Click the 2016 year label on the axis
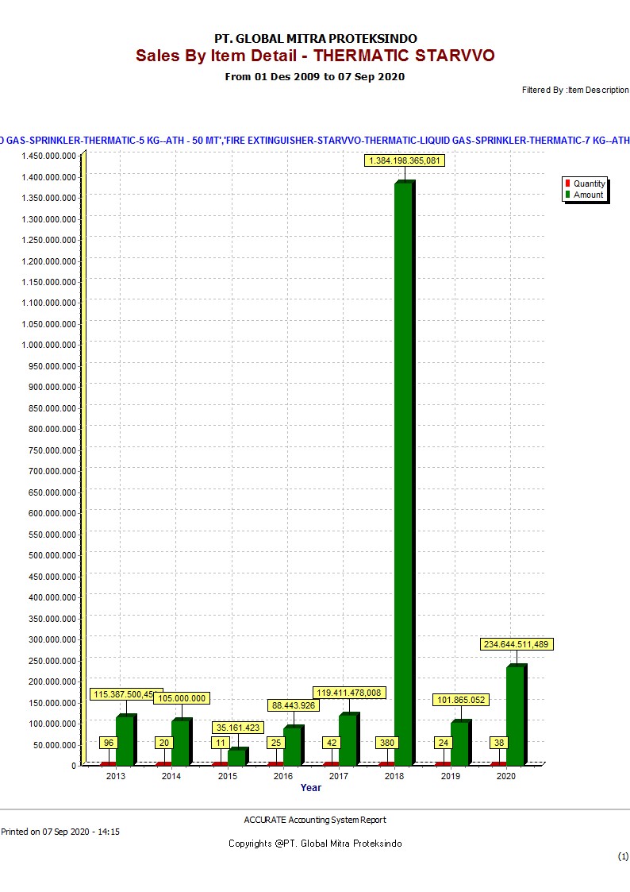Viewport: 630px width, 892px height. (282, 776)
